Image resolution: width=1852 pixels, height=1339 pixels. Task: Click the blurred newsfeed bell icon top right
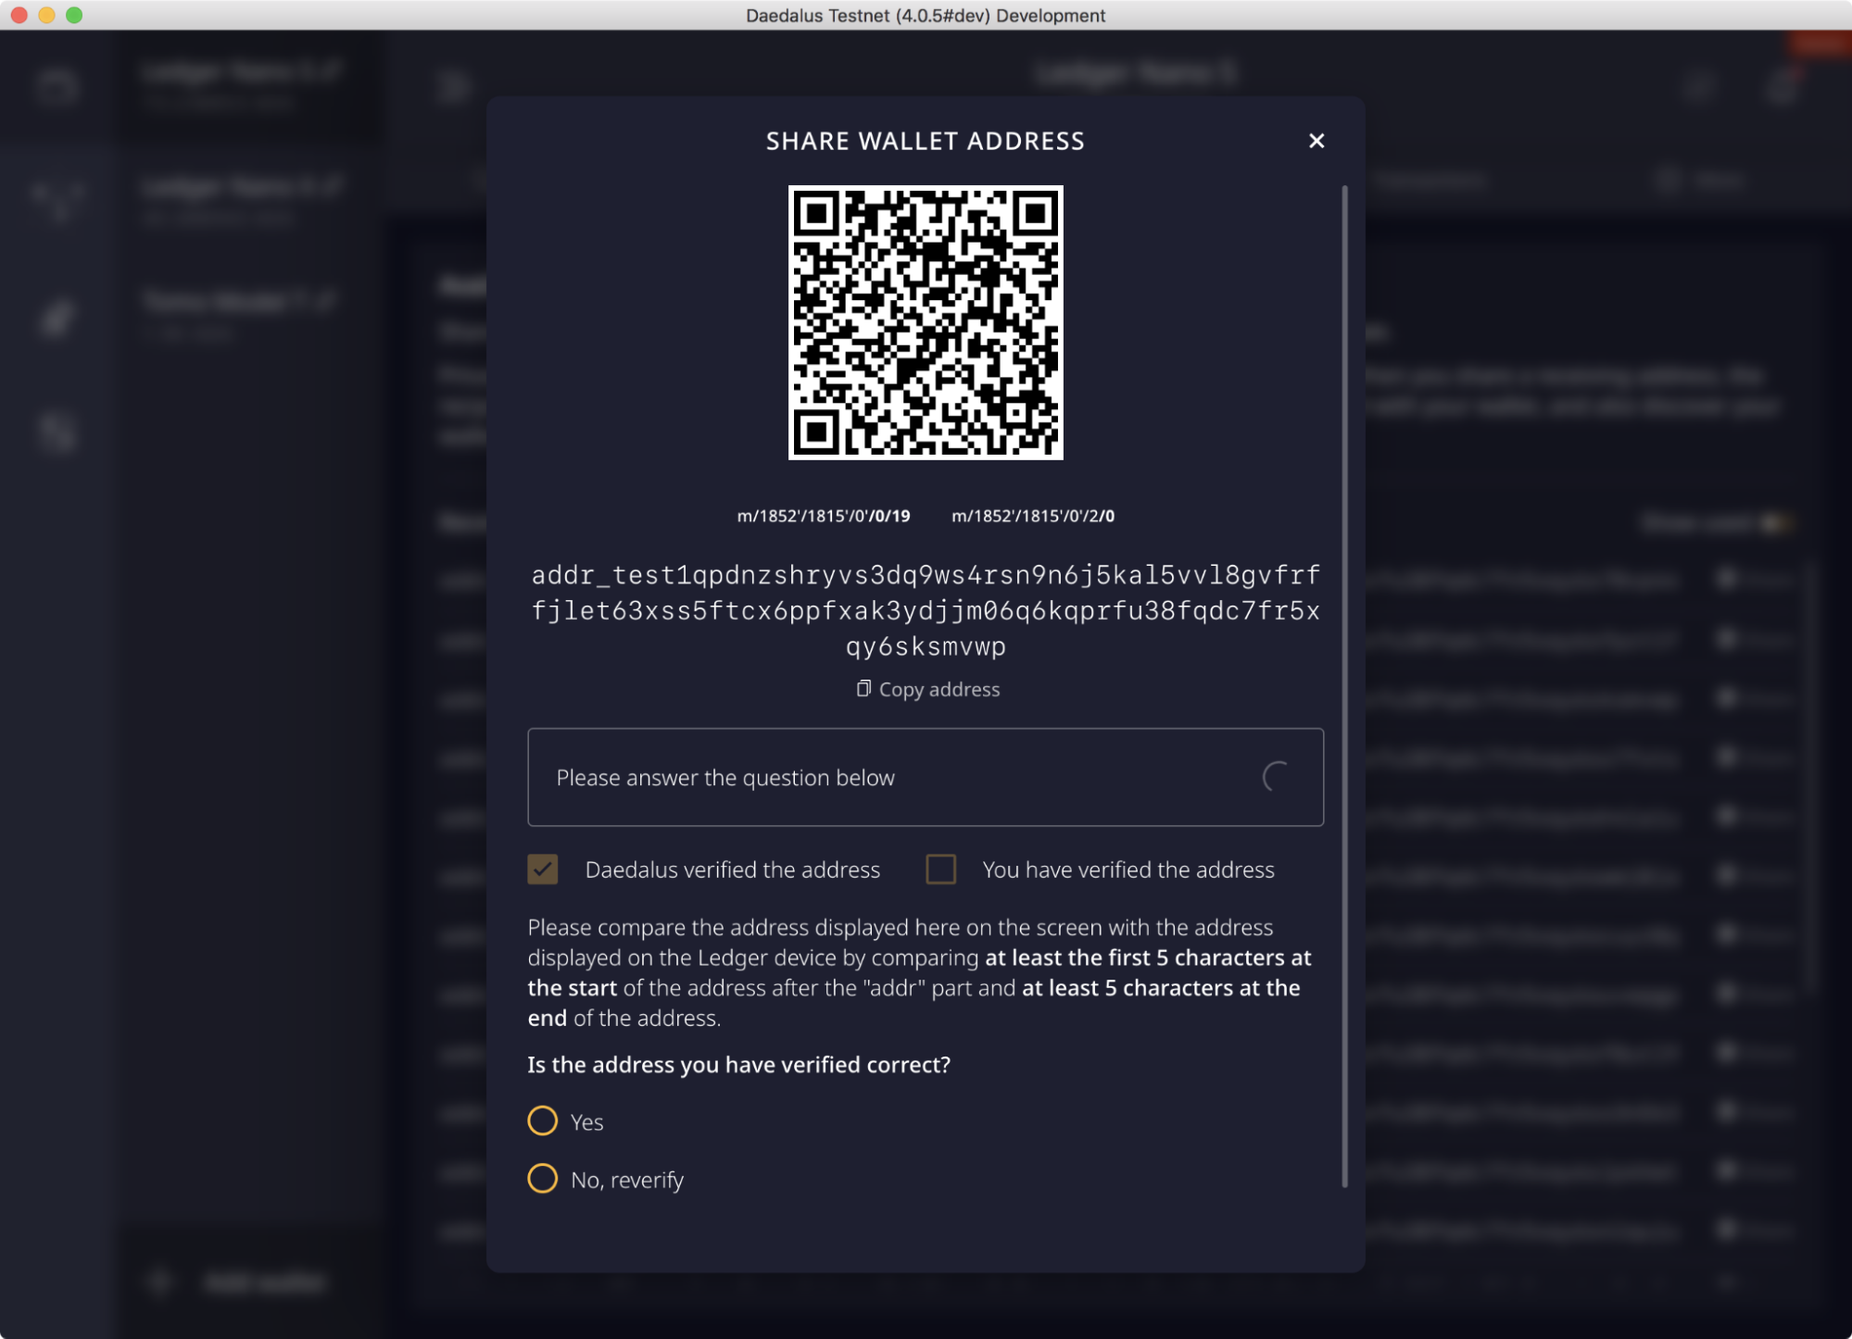click(1783, 87)
